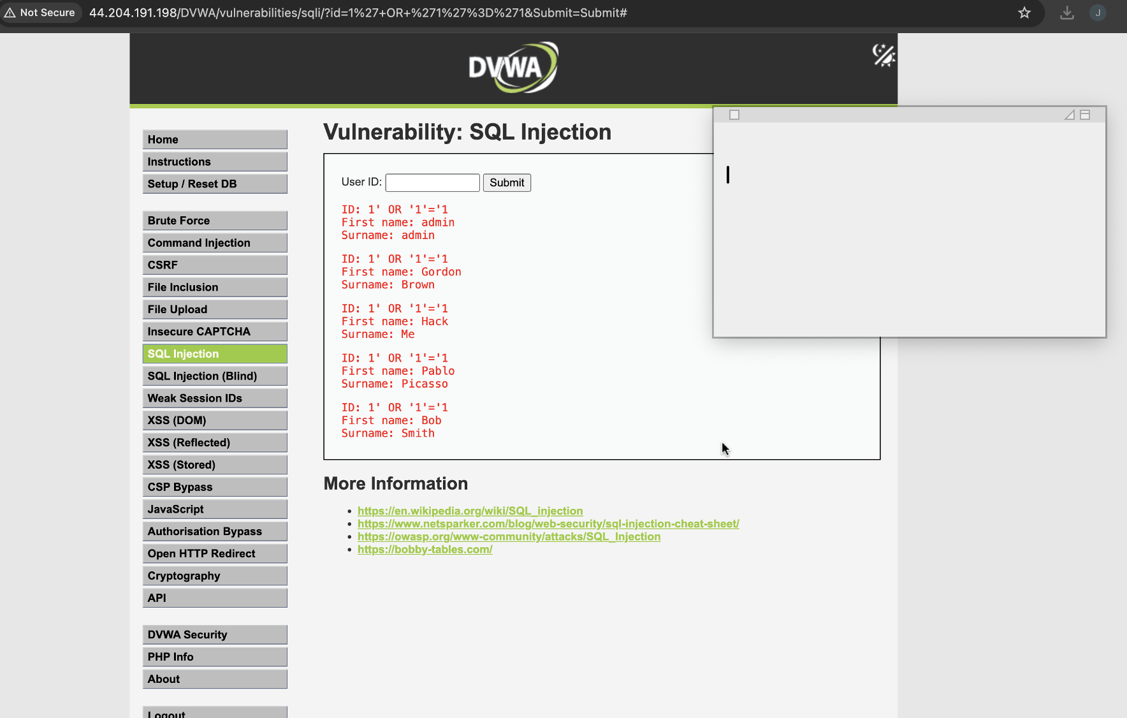
Task: Click the Not Secure warning badge
Action: point(41,13)
